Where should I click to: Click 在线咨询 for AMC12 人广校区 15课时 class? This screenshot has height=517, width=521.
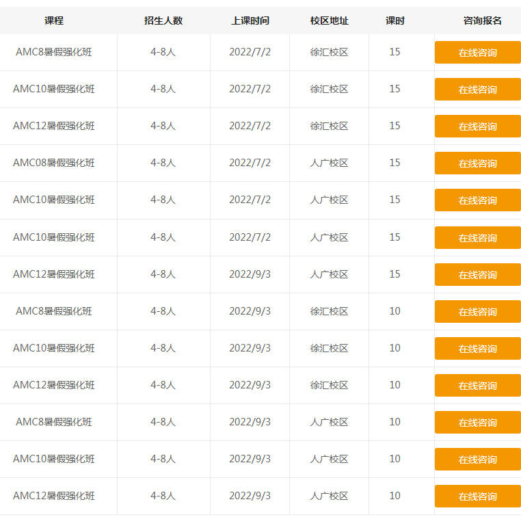[x=477, y=275]
